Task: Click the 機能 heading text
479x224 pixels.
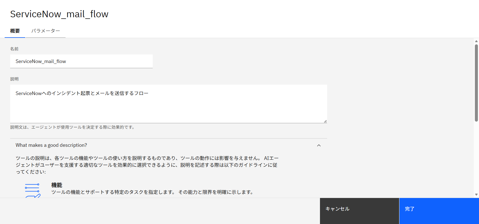Action: pyautogui.click(x=57, y=185)
